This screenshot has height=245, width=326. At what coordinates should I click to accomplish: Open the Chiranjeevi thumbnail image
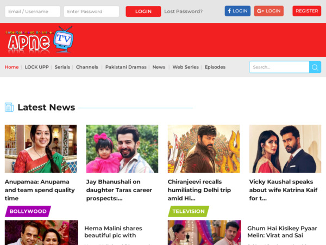[204, 149]
